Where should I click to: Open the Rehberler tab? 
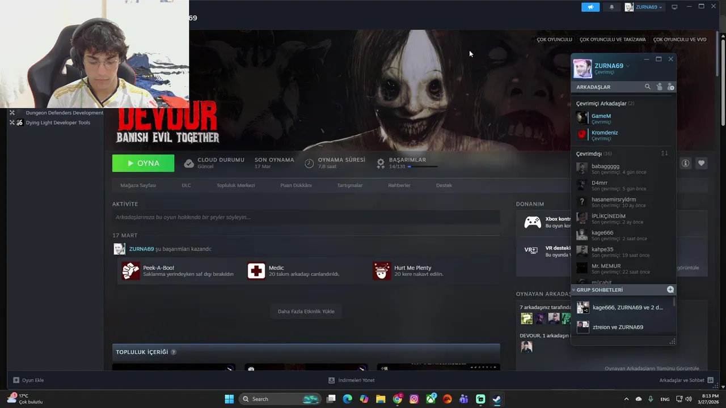pos(399,185)
